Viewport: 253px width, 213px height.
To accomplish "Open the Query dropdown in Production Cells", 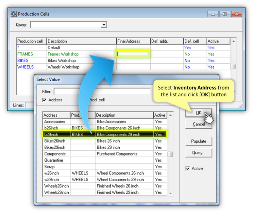I will click(x=104, y=25).
